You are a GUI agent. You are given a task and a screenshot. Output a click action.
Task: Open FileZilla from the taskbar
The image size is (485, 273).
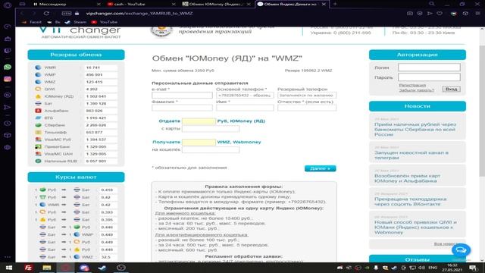29,268
